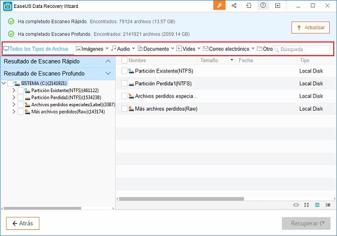Tick the Nombre select-all checkbox
The height and width of the screenshot is (236, 337).
[x=124, y=60]
